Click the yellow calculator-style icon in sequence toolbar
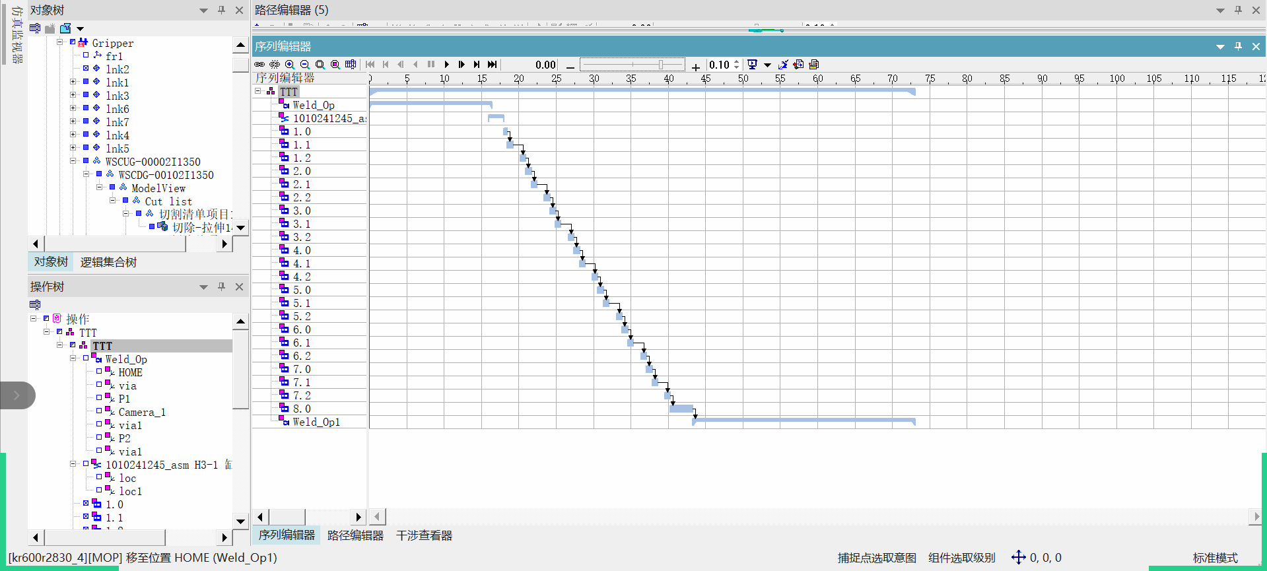This screenshot has height=571, width=1267. coord(814,65)
